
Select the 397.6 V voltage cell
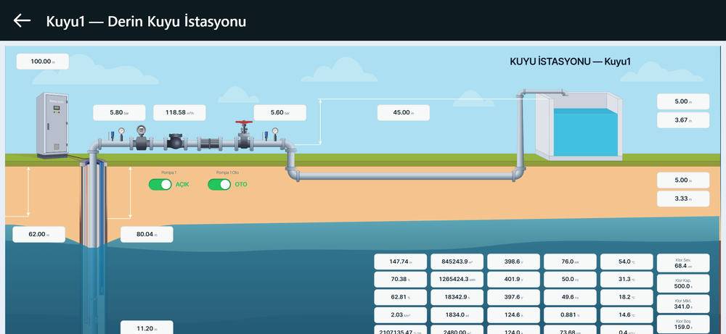click(513, 297)
